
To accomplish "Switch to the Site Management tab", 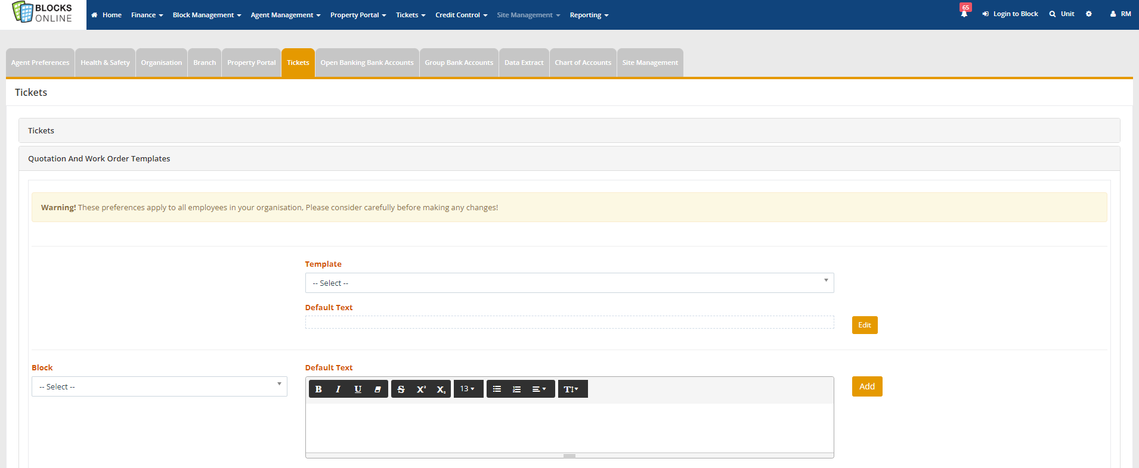I will pyautogui.click(x=650, y=63).
